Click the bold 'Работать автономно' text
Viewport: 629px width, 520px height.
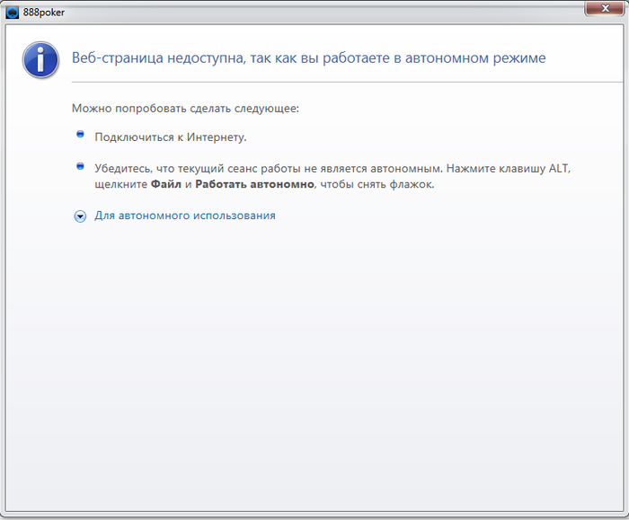[254, 184]
